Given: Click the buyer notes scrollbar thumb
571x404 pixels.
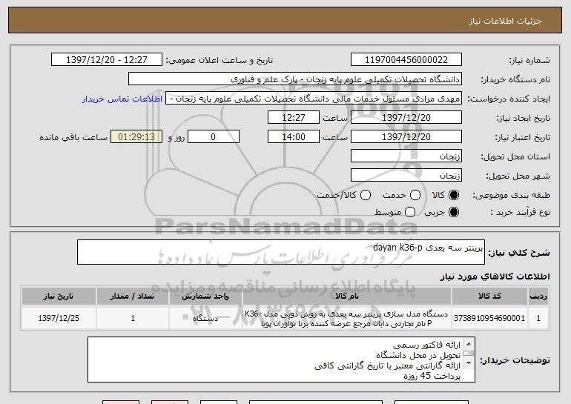Looking at the screenshot, I should click(469, 353).
